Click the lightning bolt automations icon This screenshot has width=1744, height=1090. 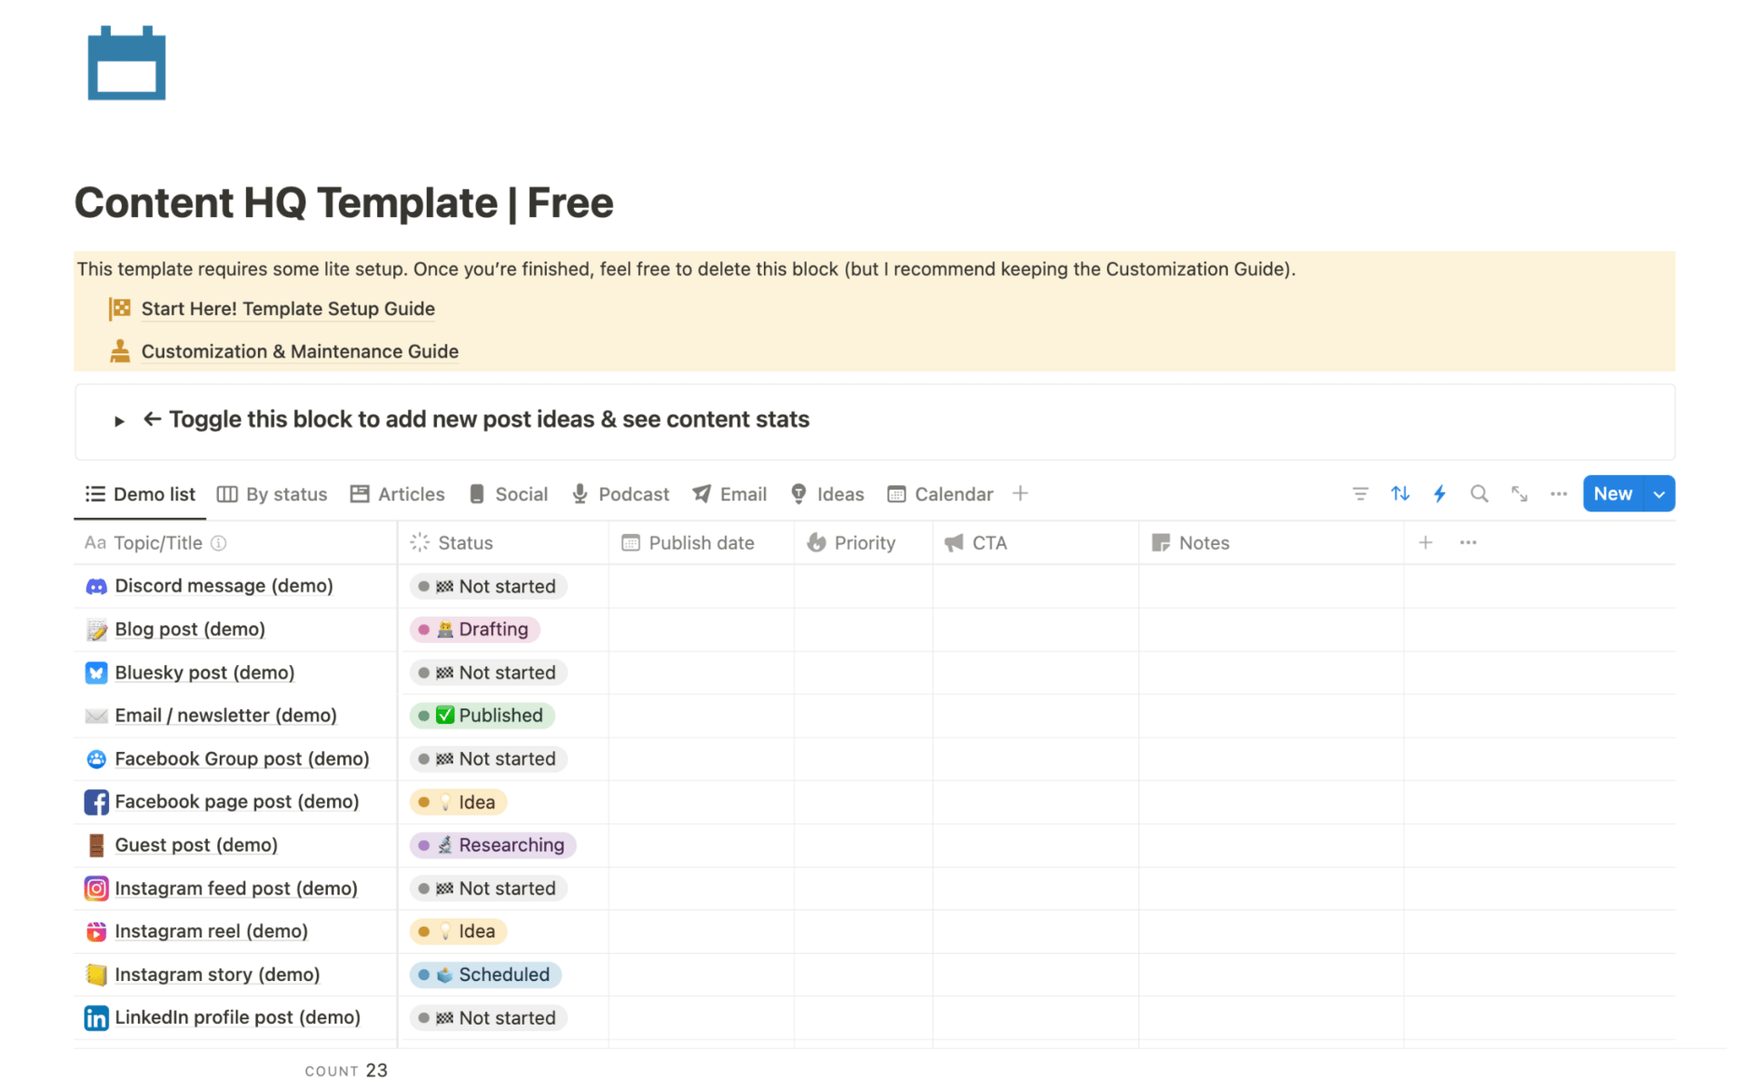click(x=1440, y=494)
